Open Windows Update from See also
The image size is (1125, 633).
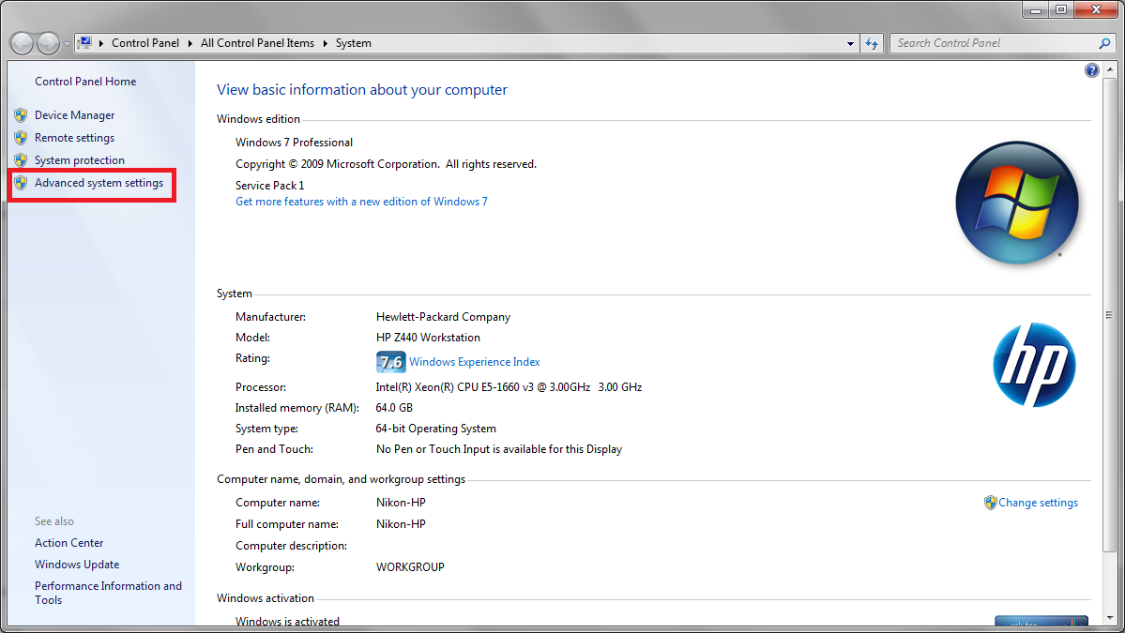coord(77,565)
